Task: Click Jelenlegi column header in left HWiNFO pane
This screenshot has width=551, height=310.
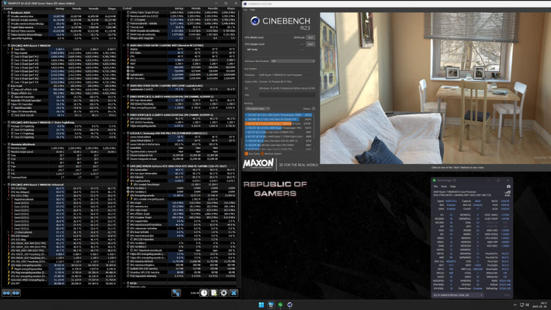Action: pos(60,8)
